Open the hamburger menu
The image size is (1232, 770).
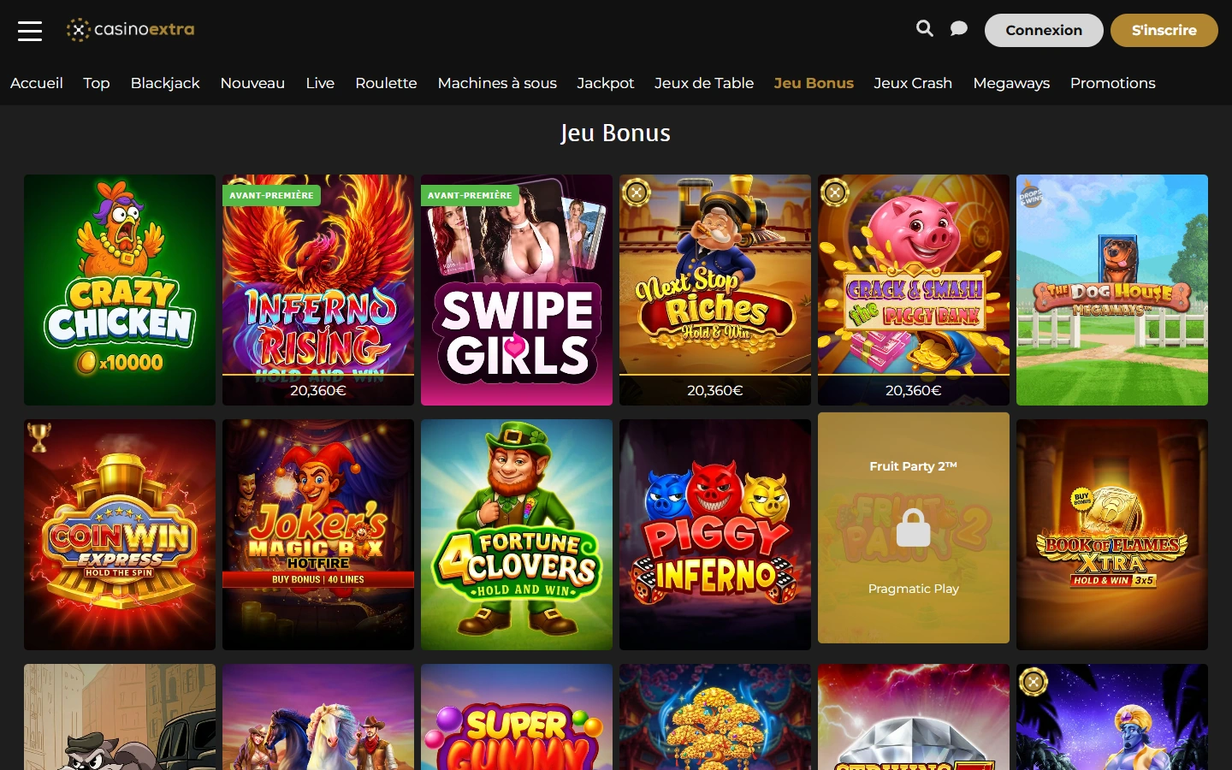[30, 31]
